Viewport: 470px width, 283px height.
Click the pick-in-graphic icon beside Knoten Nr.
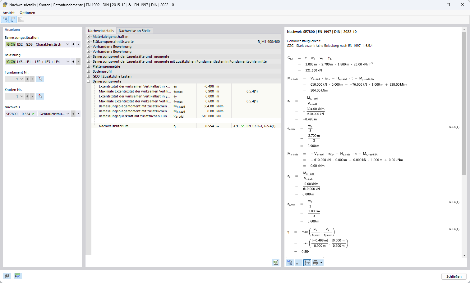[x=40, y=97]
